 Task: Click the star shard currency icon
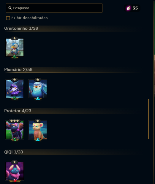pyautogui.click(x=128, y=8)
